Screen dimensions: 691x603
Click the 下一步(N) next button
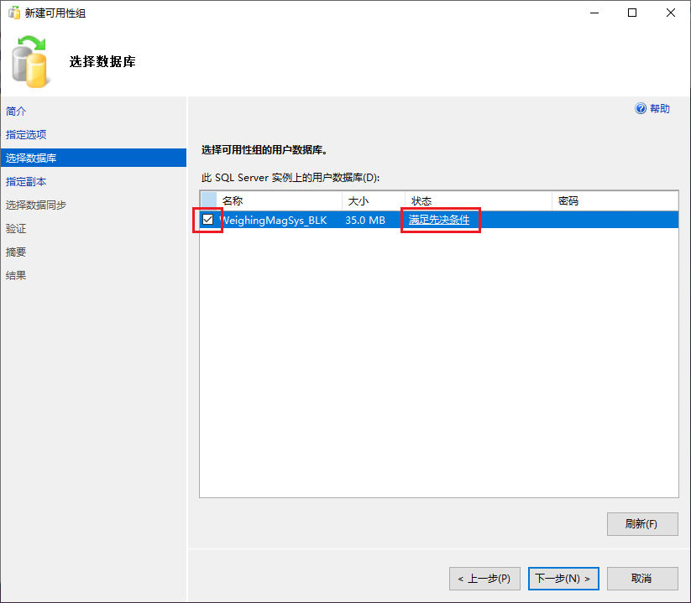[563, 579]
